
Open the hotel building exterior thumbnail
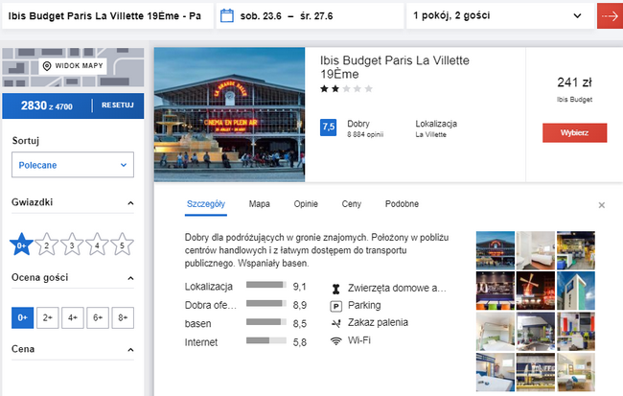[576, 291]
